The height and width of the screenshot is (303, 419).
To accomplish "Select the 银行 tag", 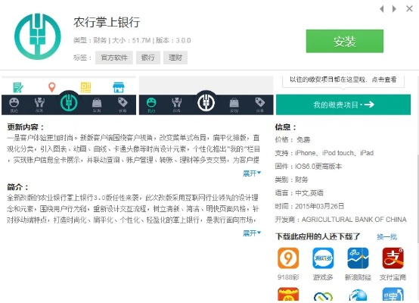I will [148, 58].
